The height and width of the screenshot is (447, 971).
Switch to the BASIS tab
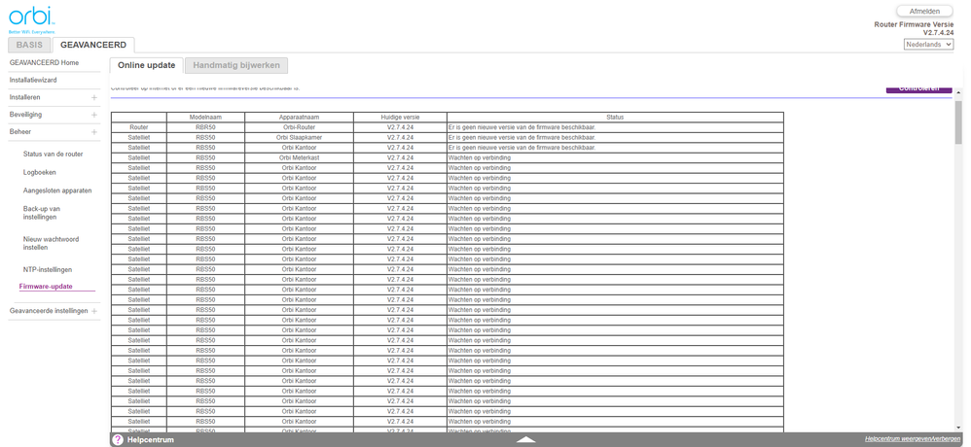coord(29,45)
